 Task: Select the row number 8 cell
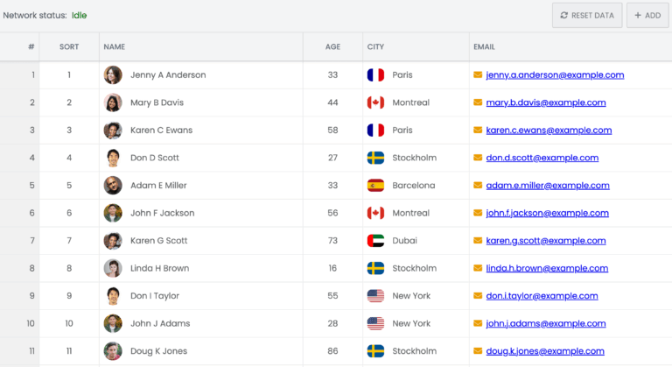click(x=31, y=268)
